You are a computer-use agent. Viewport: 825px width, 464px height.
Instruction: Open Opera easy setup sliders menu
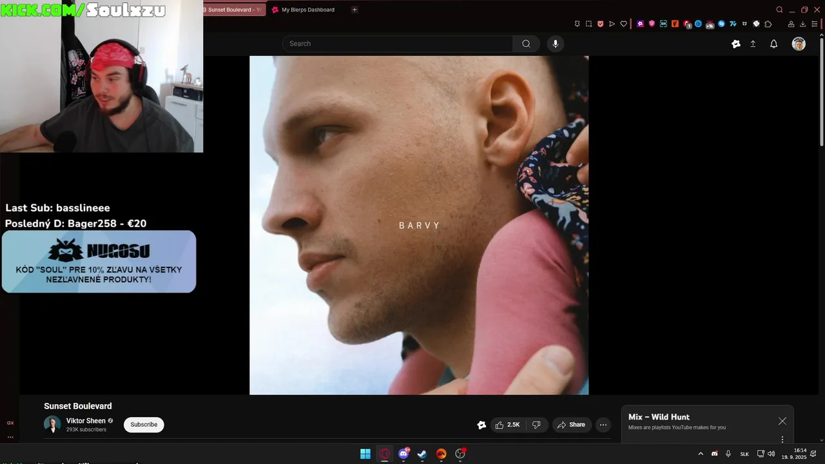pyautogui.click(x=814, y=24)
